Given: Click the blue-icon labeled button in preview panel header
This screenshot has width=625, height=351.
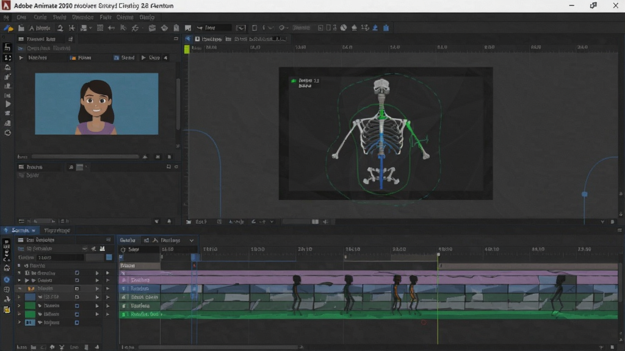Looking at the screenshot, I should tap(124, 58).
